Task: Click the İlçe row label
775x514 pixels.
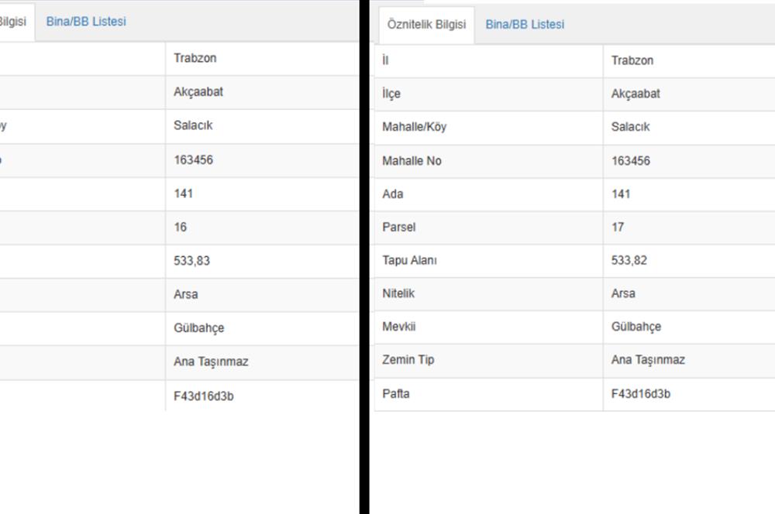Action: click(391, 94)
